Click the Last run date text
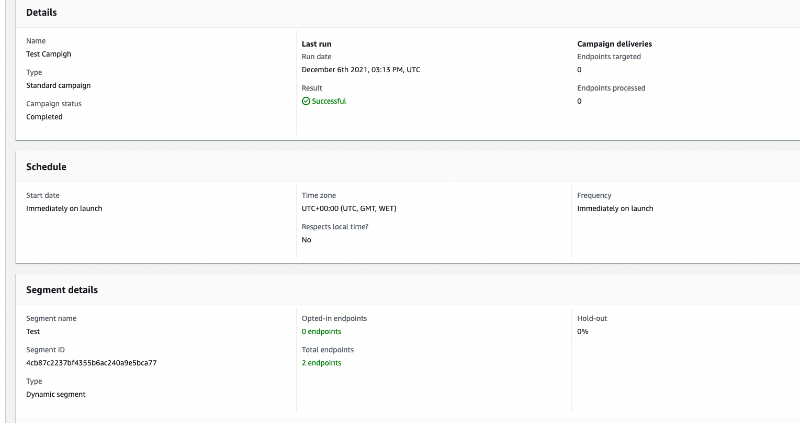The image size is (800, 423). [x=361, y=69]
